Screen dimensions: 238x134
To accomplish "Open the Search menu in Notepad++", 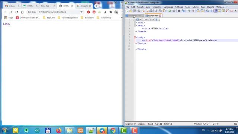I will (x=140, y=7).
